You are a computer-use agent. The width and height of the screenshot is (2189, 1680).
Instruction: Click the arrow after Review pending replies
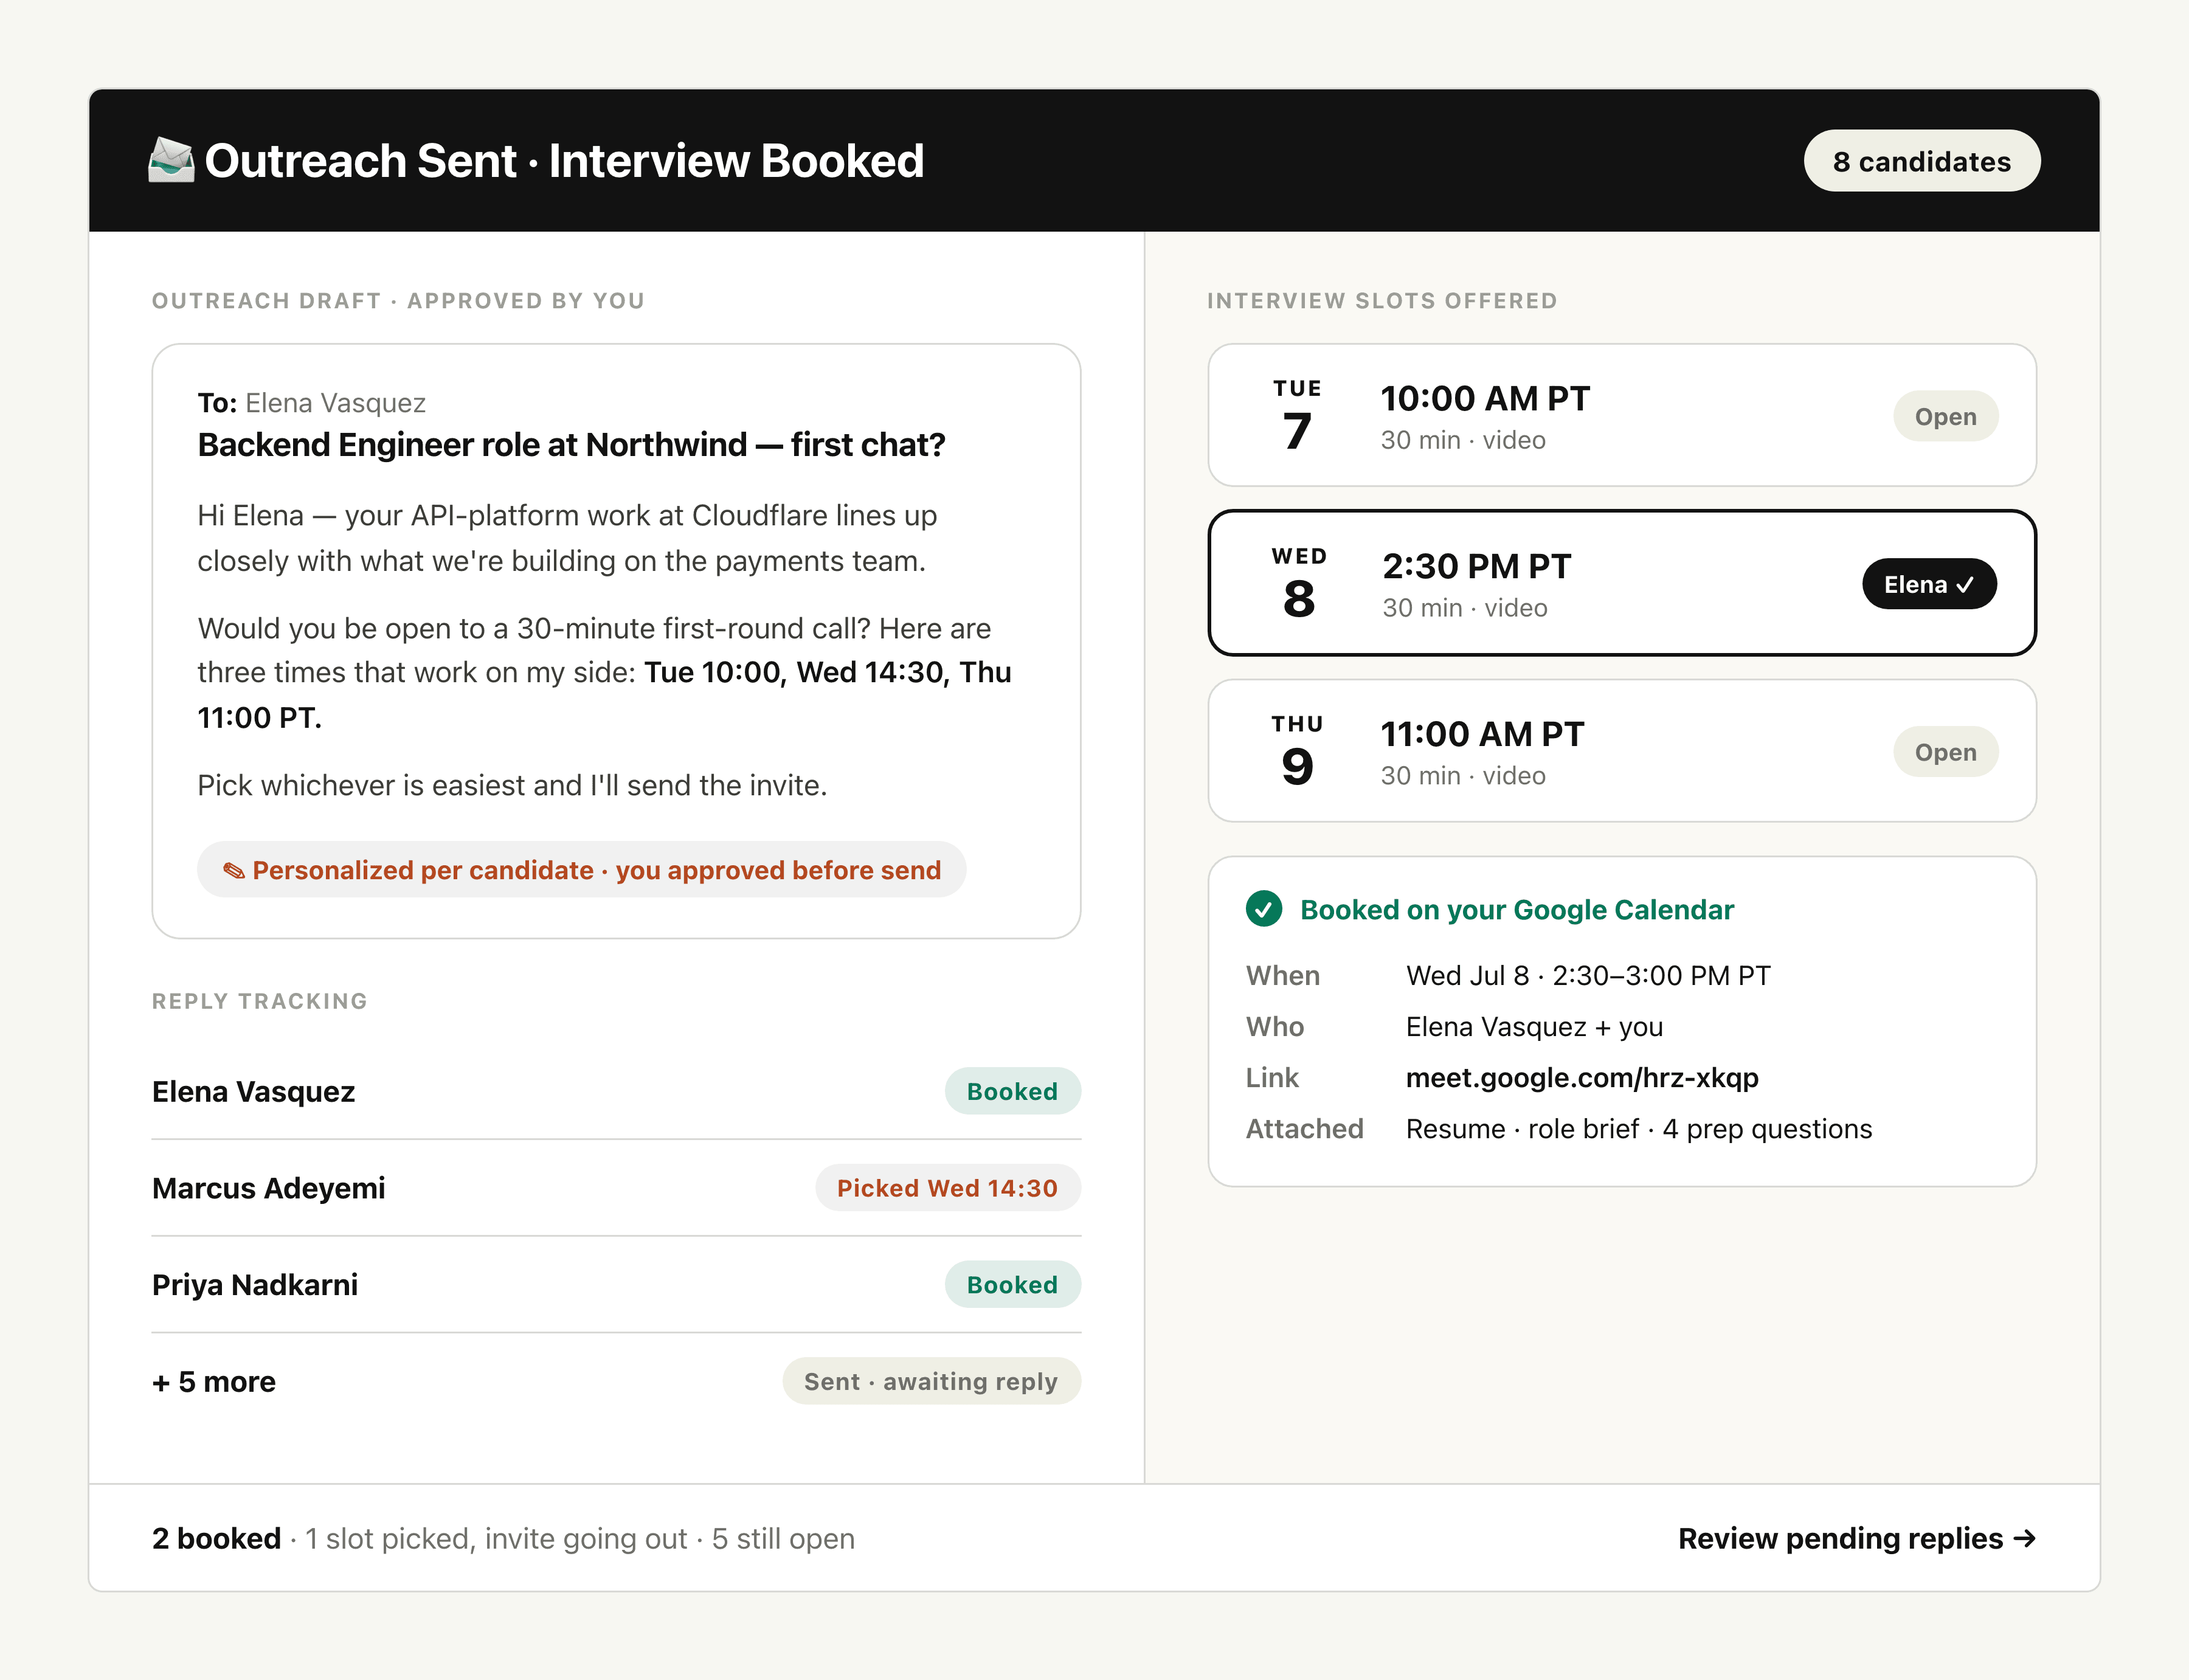click(2024, 1538)
